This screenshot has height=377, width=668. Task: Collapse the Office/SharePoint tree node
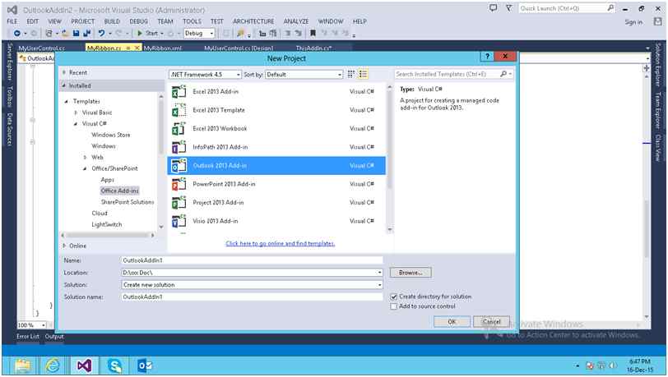pos(85,169)
